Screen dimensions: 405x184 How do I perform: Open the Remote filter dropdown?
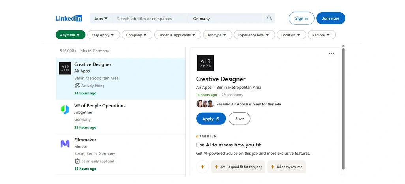[322, 35]
